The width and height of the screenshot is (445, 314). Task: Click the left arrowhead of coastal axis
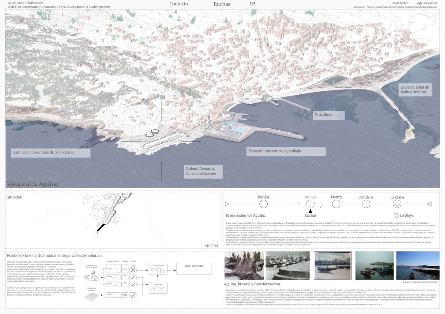click(x=227, y=204)
